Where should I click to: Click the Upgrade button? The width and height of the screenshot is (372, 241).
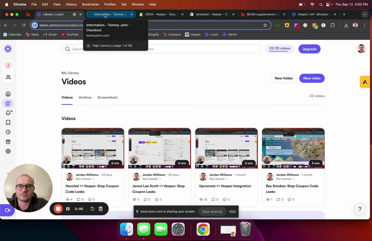[310, 49]
